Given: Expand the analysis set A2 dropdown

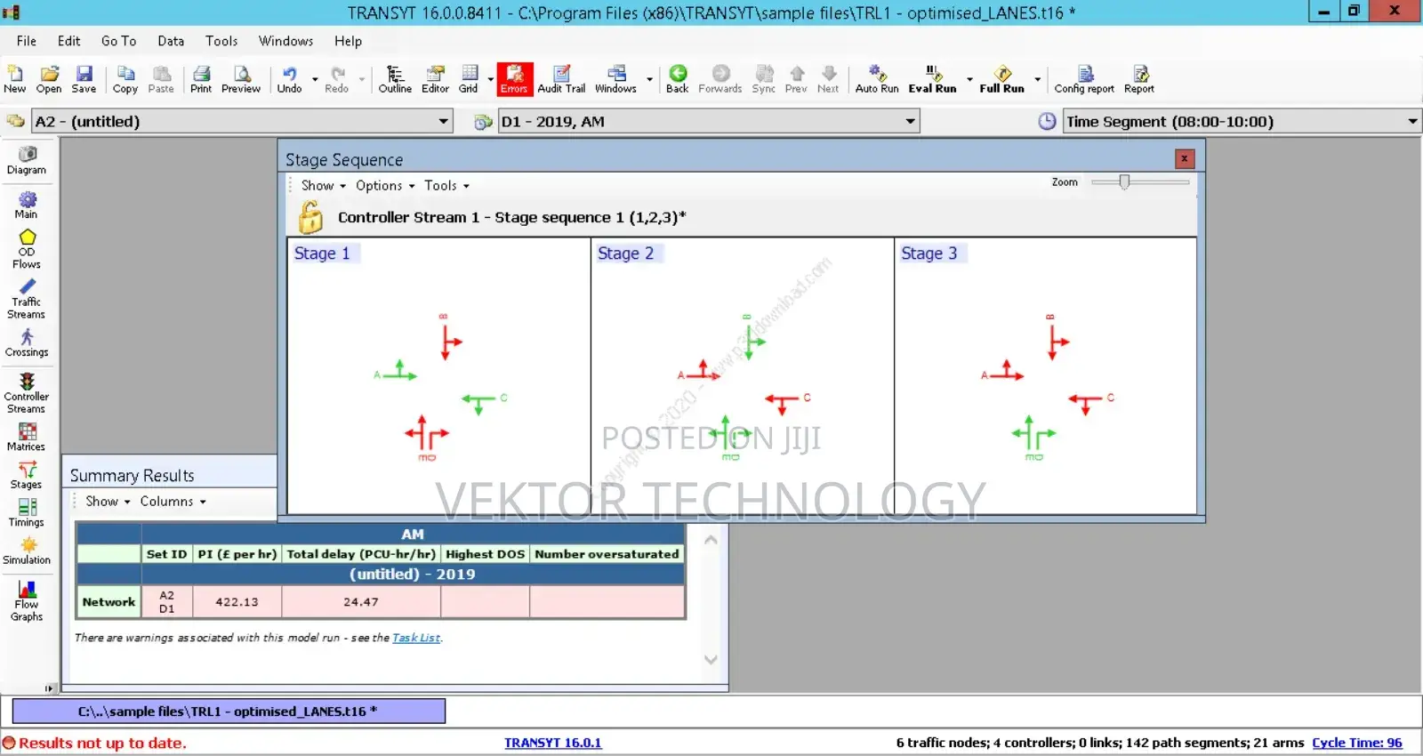Looking at the screenshot, I should (443, 122).
